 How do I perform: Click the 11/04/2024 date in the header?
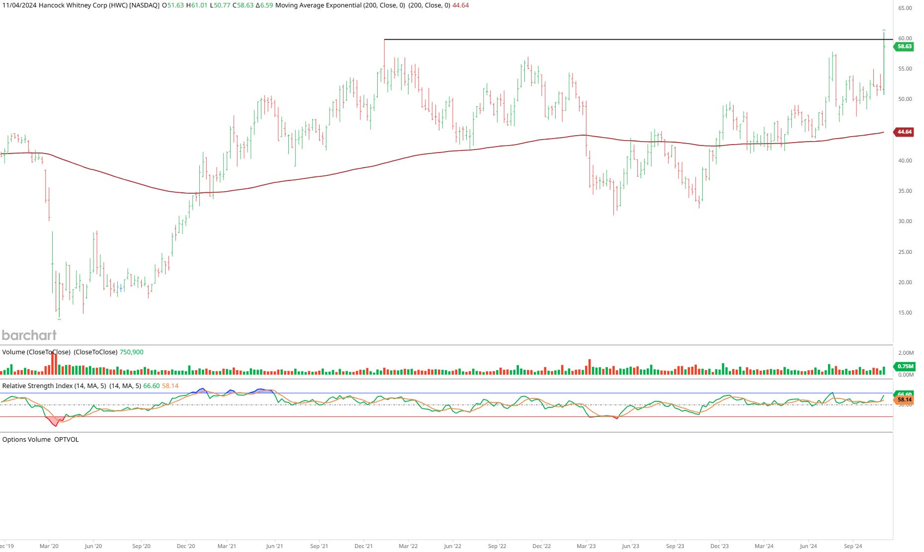(19, 5)
